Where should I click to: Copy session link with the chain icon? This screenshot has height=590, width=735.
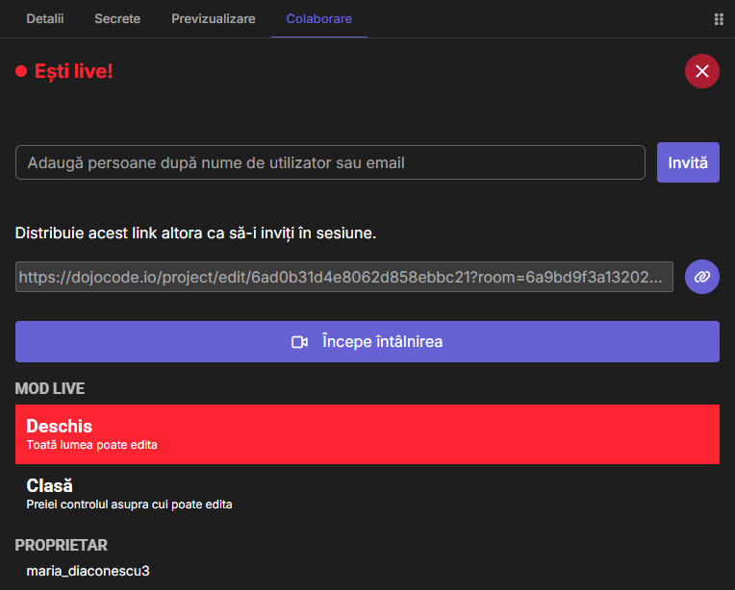pyautogui.click(x=701, y=277)
